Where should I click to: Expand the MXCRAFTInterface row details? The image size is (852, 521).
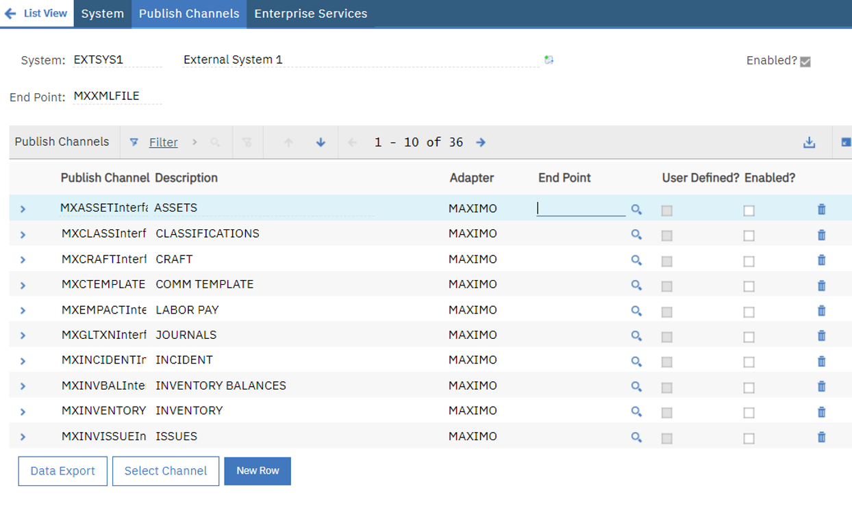coord(22,259)
